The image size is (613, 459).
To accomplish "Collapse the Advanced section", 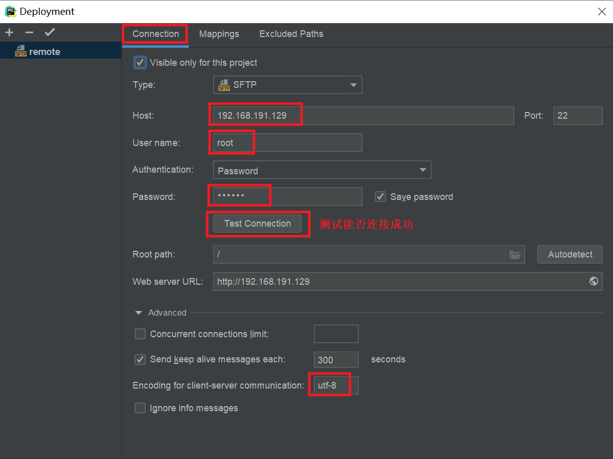I will [139, 313].
